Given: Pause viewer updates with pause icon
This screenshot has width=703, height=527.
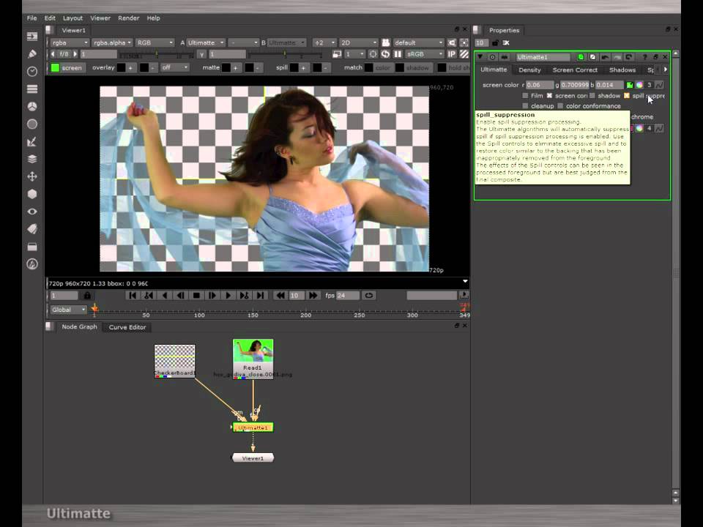Looking at the screenshot, I should click(x=397, y=54).
